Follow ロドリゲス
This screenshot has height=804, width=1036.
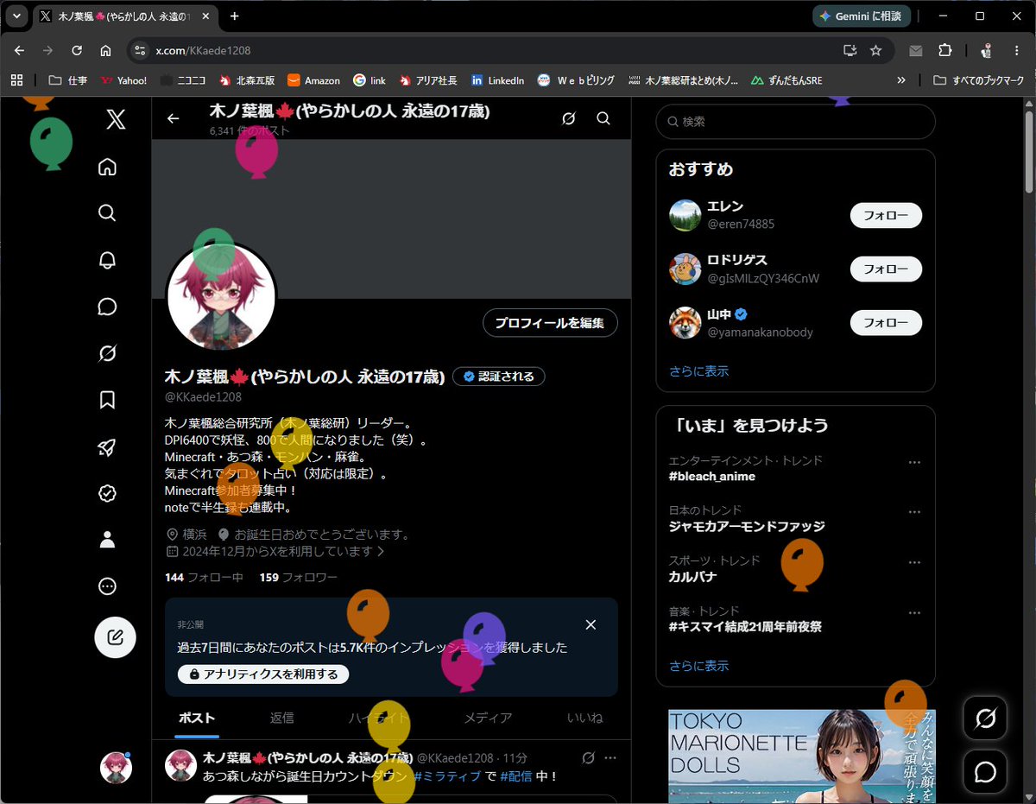886,269
